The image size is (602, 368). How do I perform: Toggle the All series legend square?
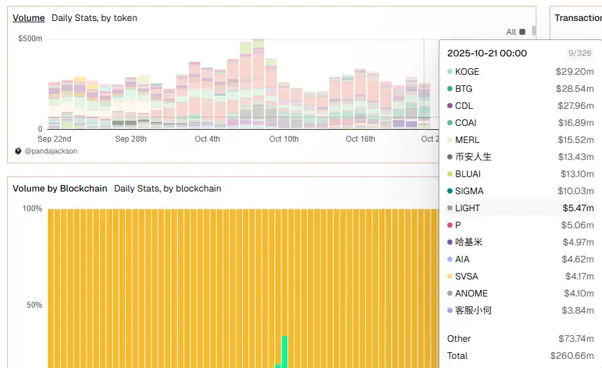tap(523, 31)
